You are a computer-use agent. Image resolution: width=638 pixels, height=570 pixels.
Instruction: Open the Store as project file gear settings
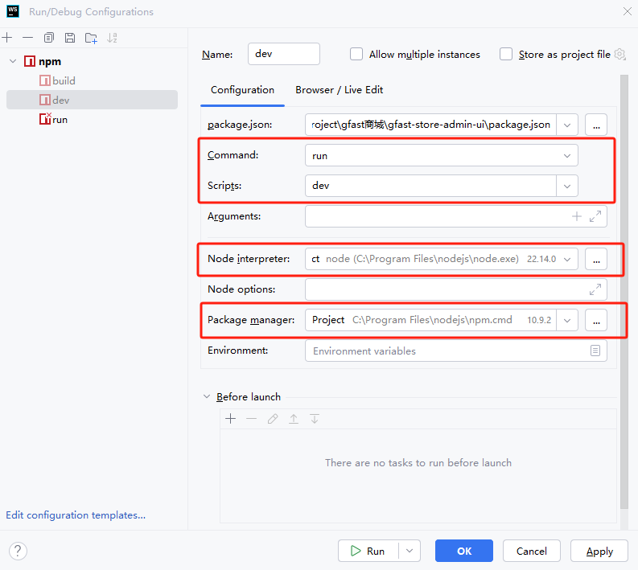pos(619,55)
